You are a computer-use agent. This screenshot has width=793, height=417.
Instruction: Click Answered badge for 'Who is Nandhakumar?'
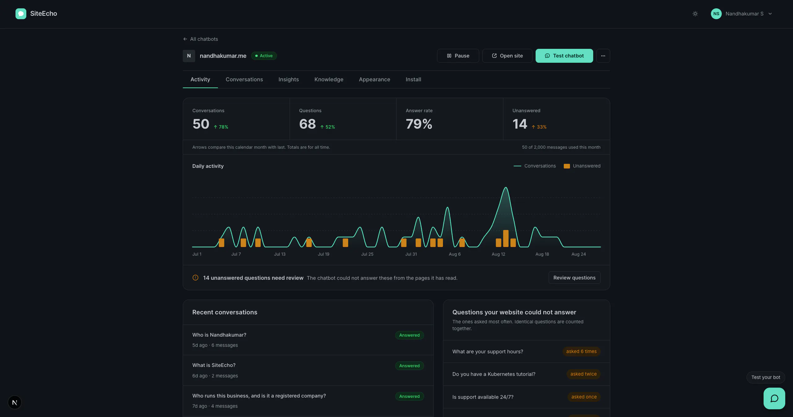[409, 335]
